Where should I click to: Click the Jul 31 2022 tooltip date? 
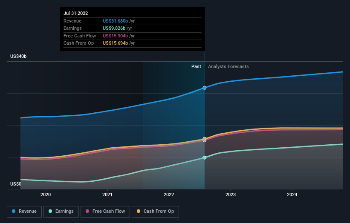point(75,13)
